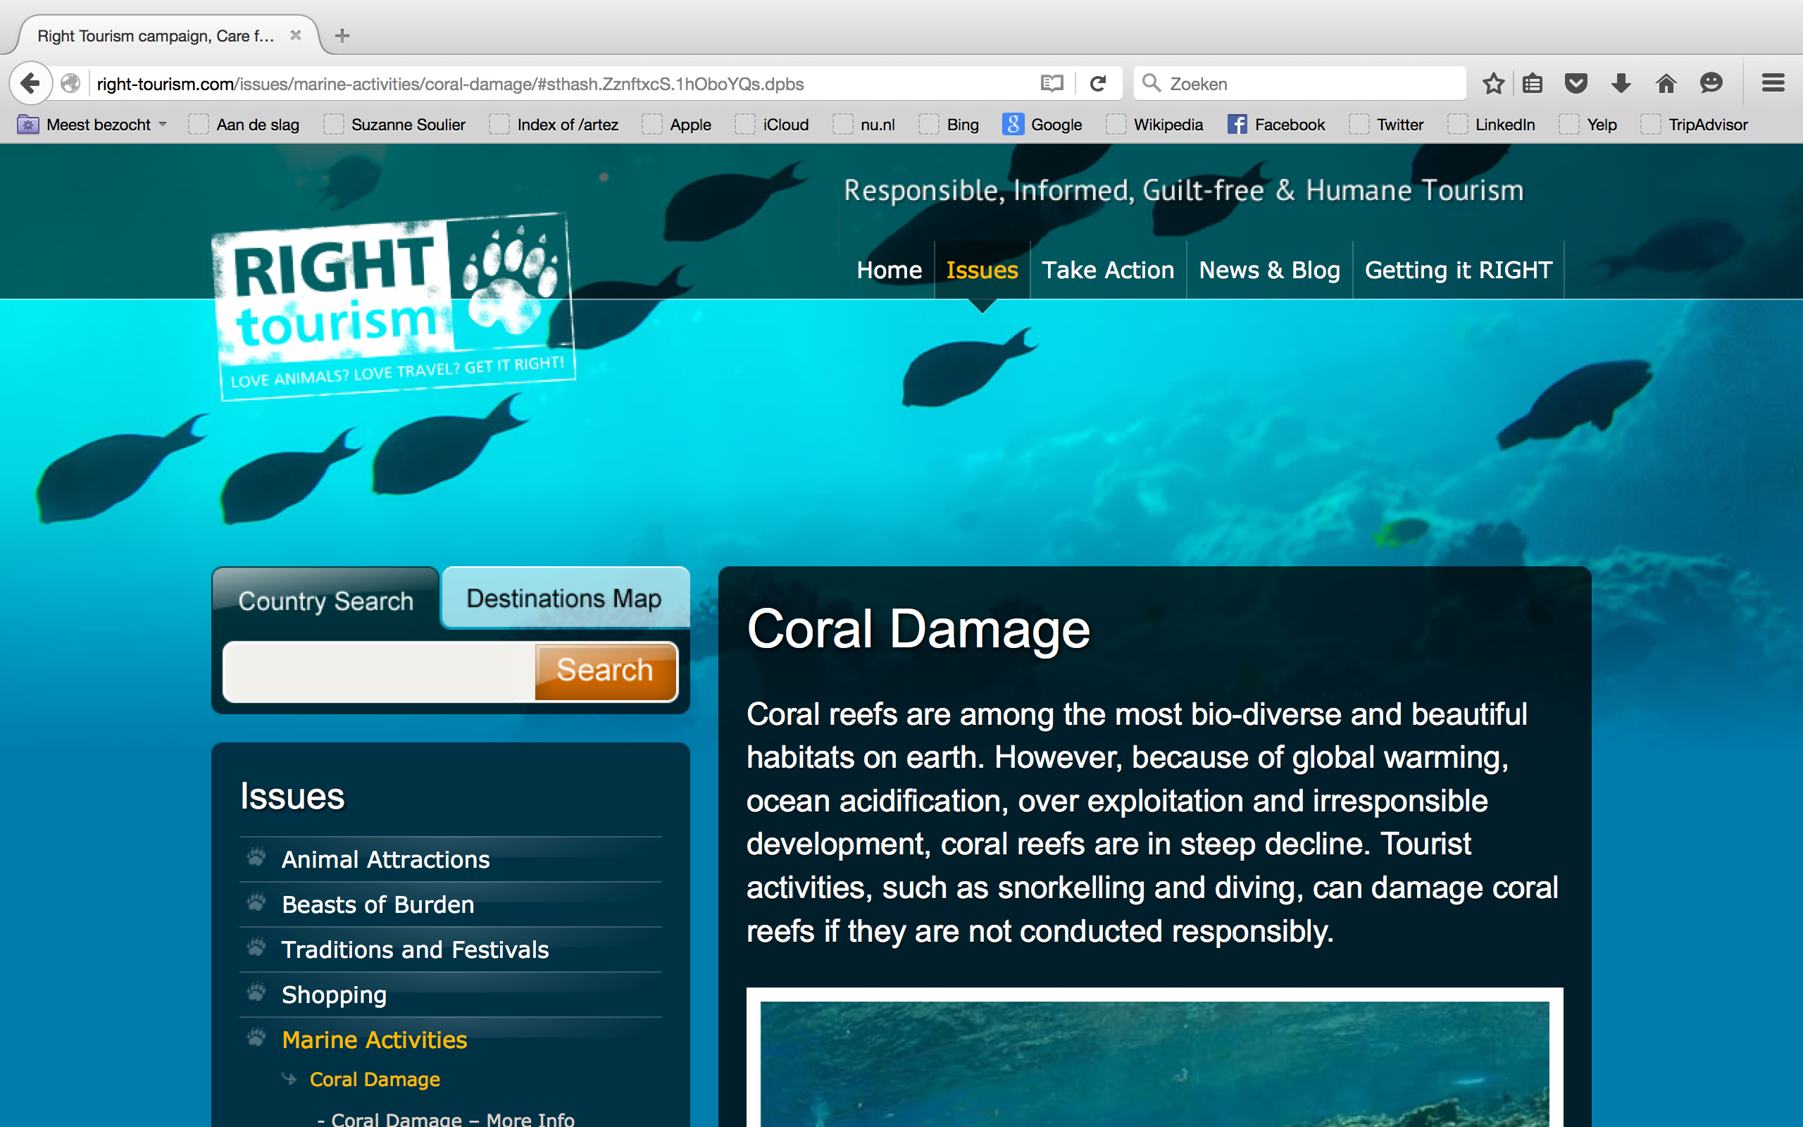Viewport: 1803px width, 1127px height.
Task: Open the News & Blog navigation item
Action: 1270,270
